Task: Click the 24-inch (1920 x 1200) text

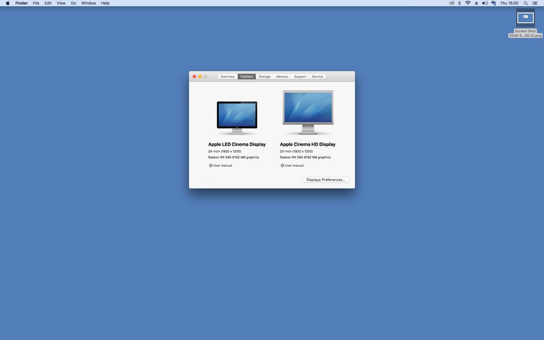Action: [224, 151]
